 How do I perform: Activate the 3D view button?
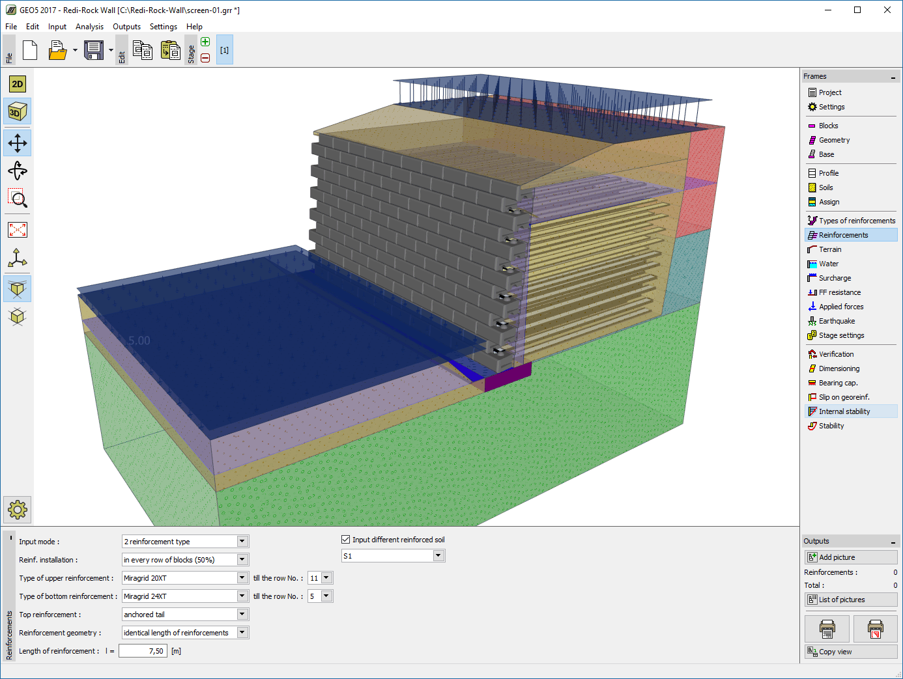point(18,112)
